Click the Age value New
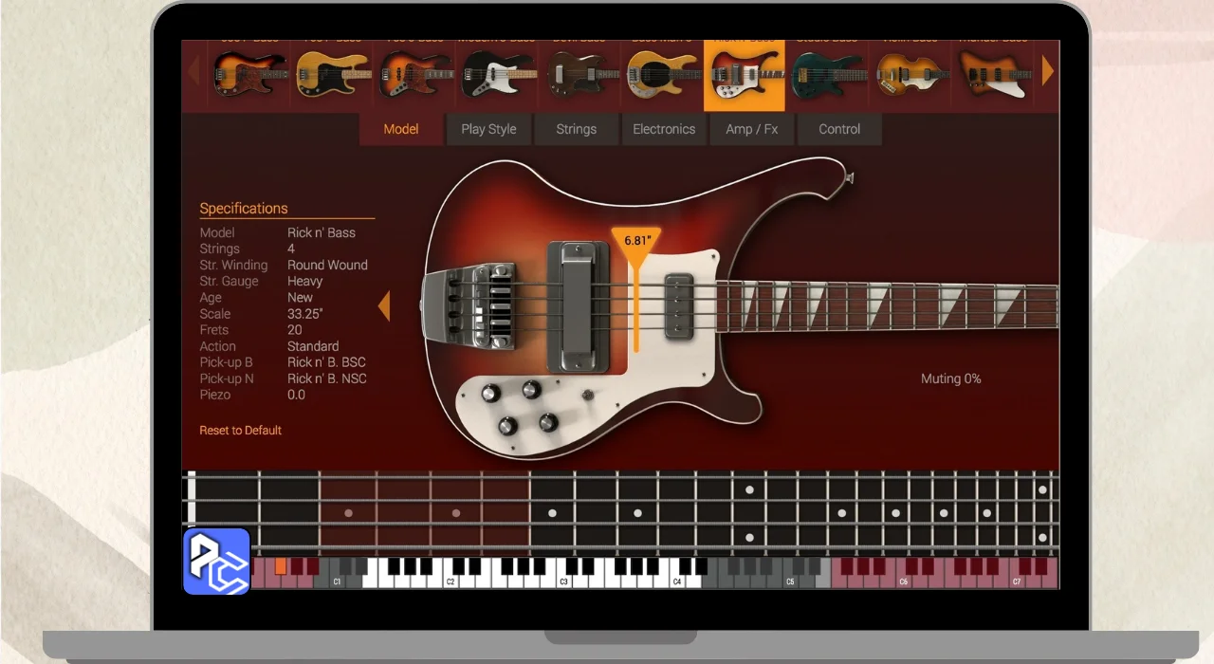The width and height of the screenshot is (1214, 664). pos(301,297)
